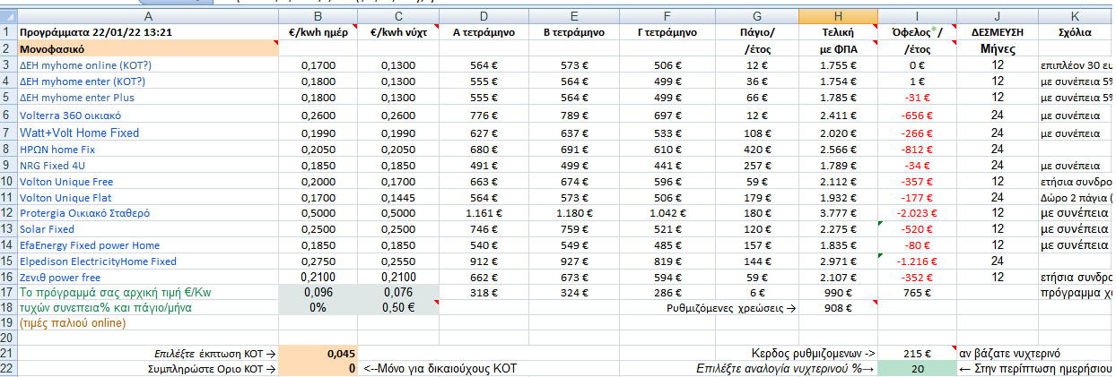
Task: Select row header 12
Action: point(8,213)
